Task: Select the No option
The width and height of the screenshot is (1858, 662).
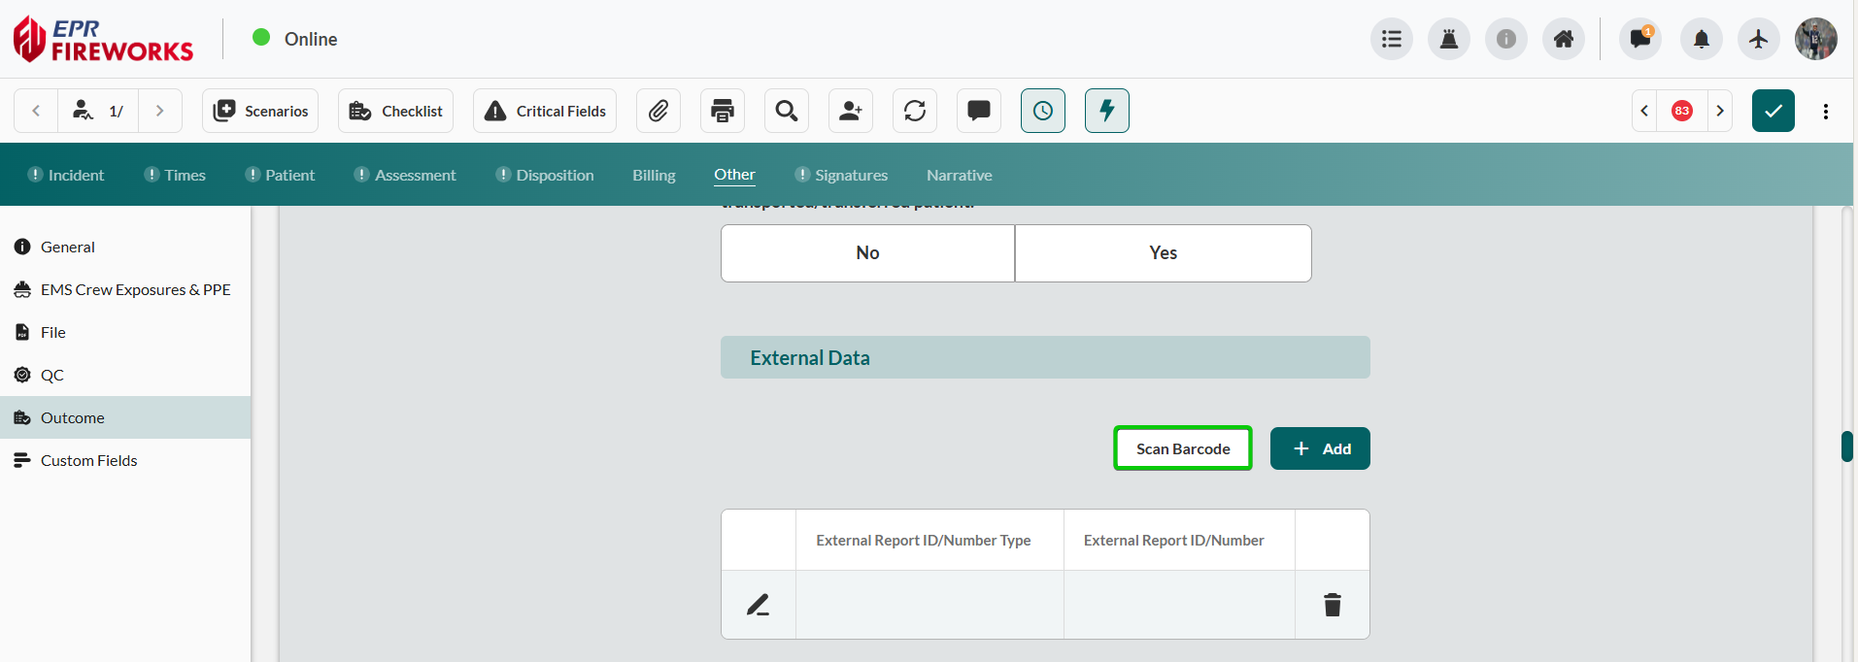Action: [867, 253]
